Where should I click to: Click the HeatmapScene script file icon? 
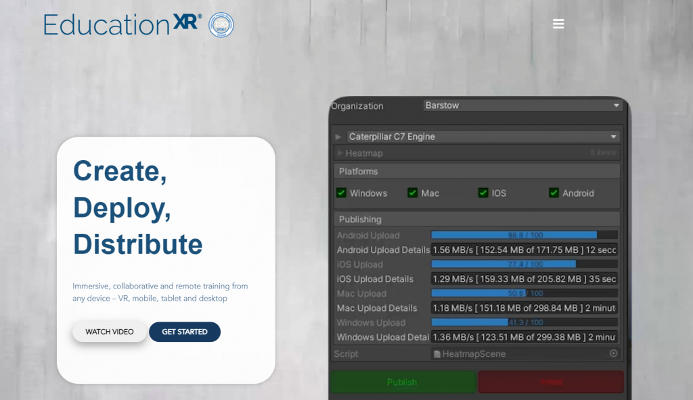437,354
